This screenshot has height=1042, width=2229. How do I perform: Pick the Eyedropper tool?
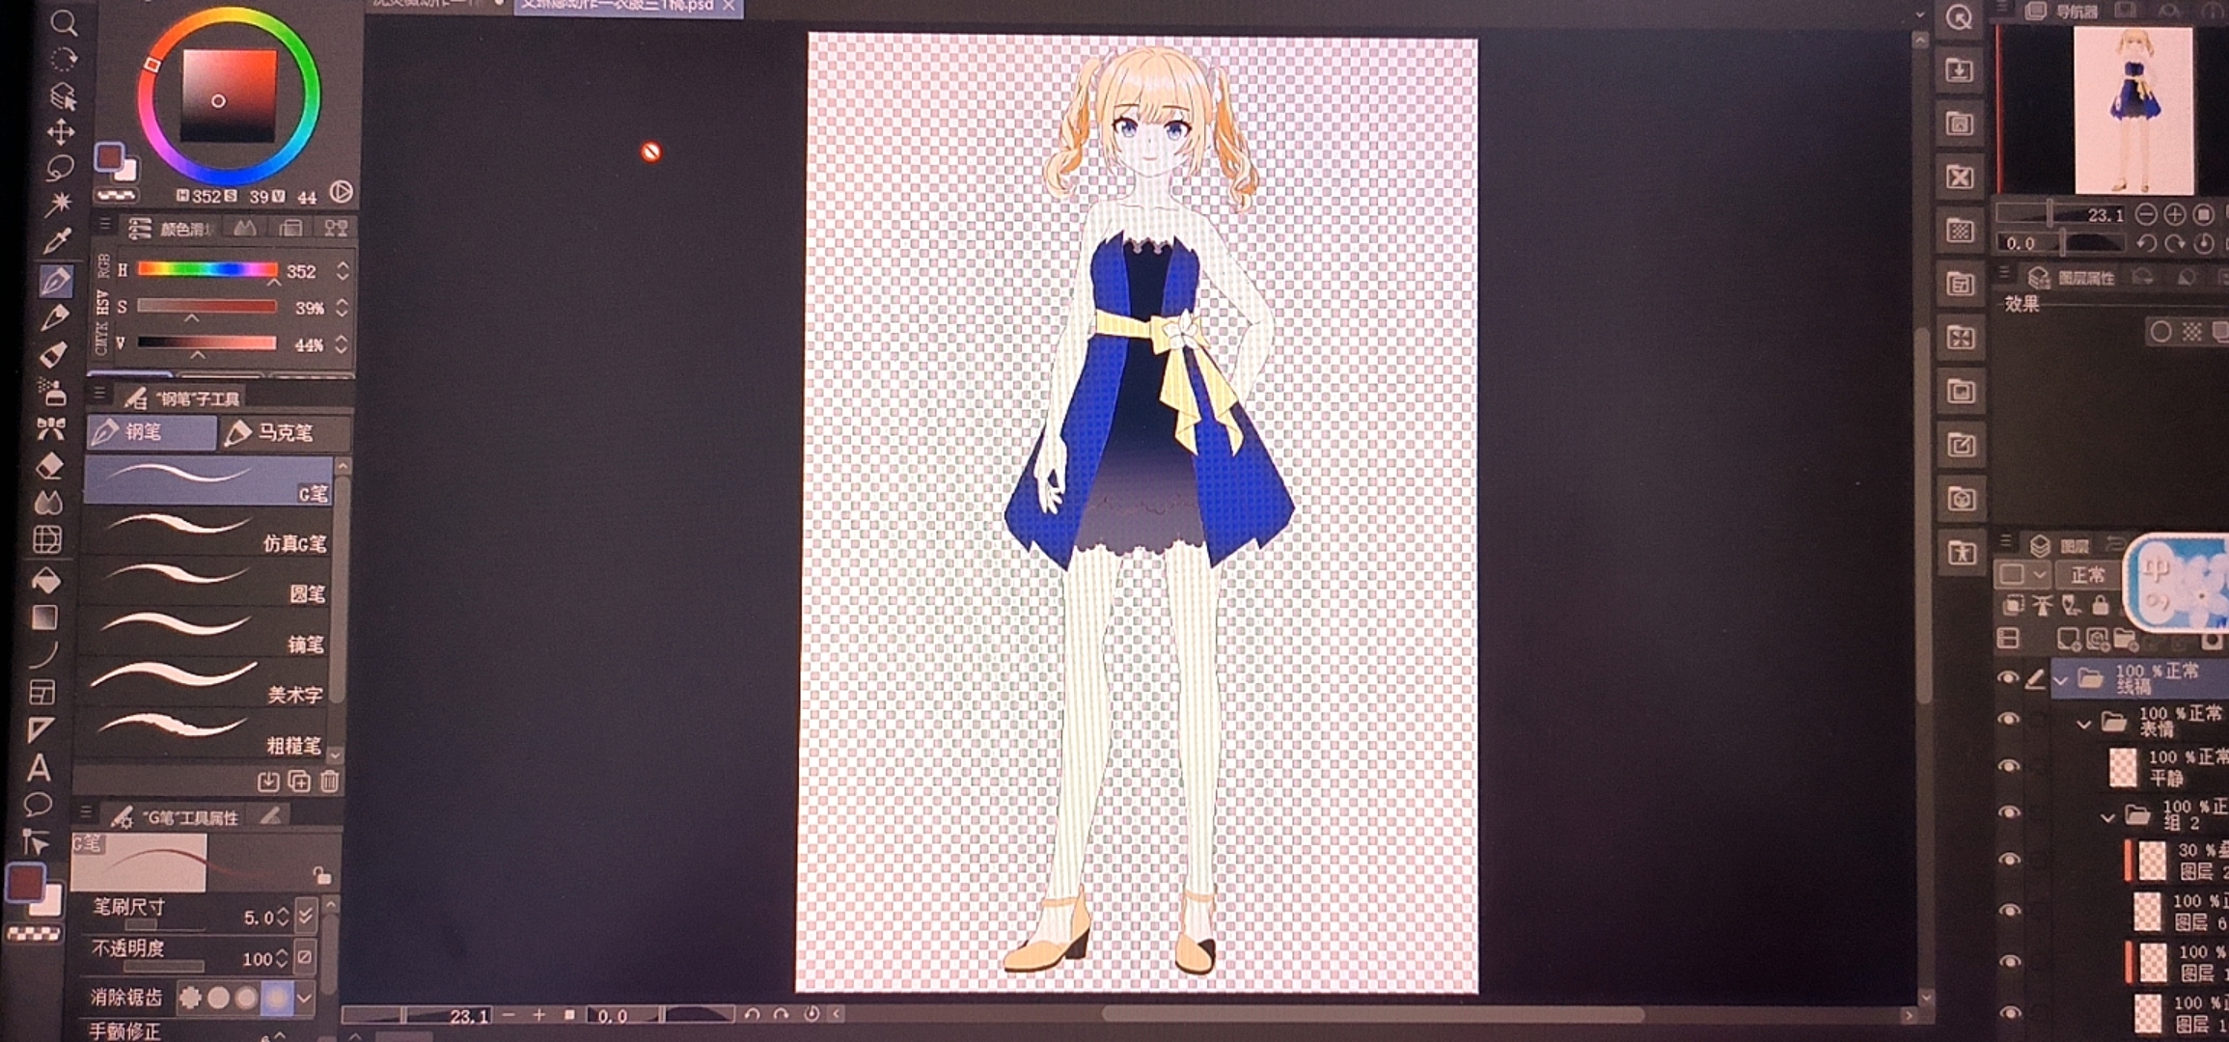coord(58,240)
